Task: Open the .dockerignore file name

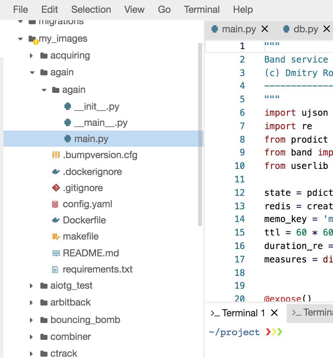Action: coord(92,172)
